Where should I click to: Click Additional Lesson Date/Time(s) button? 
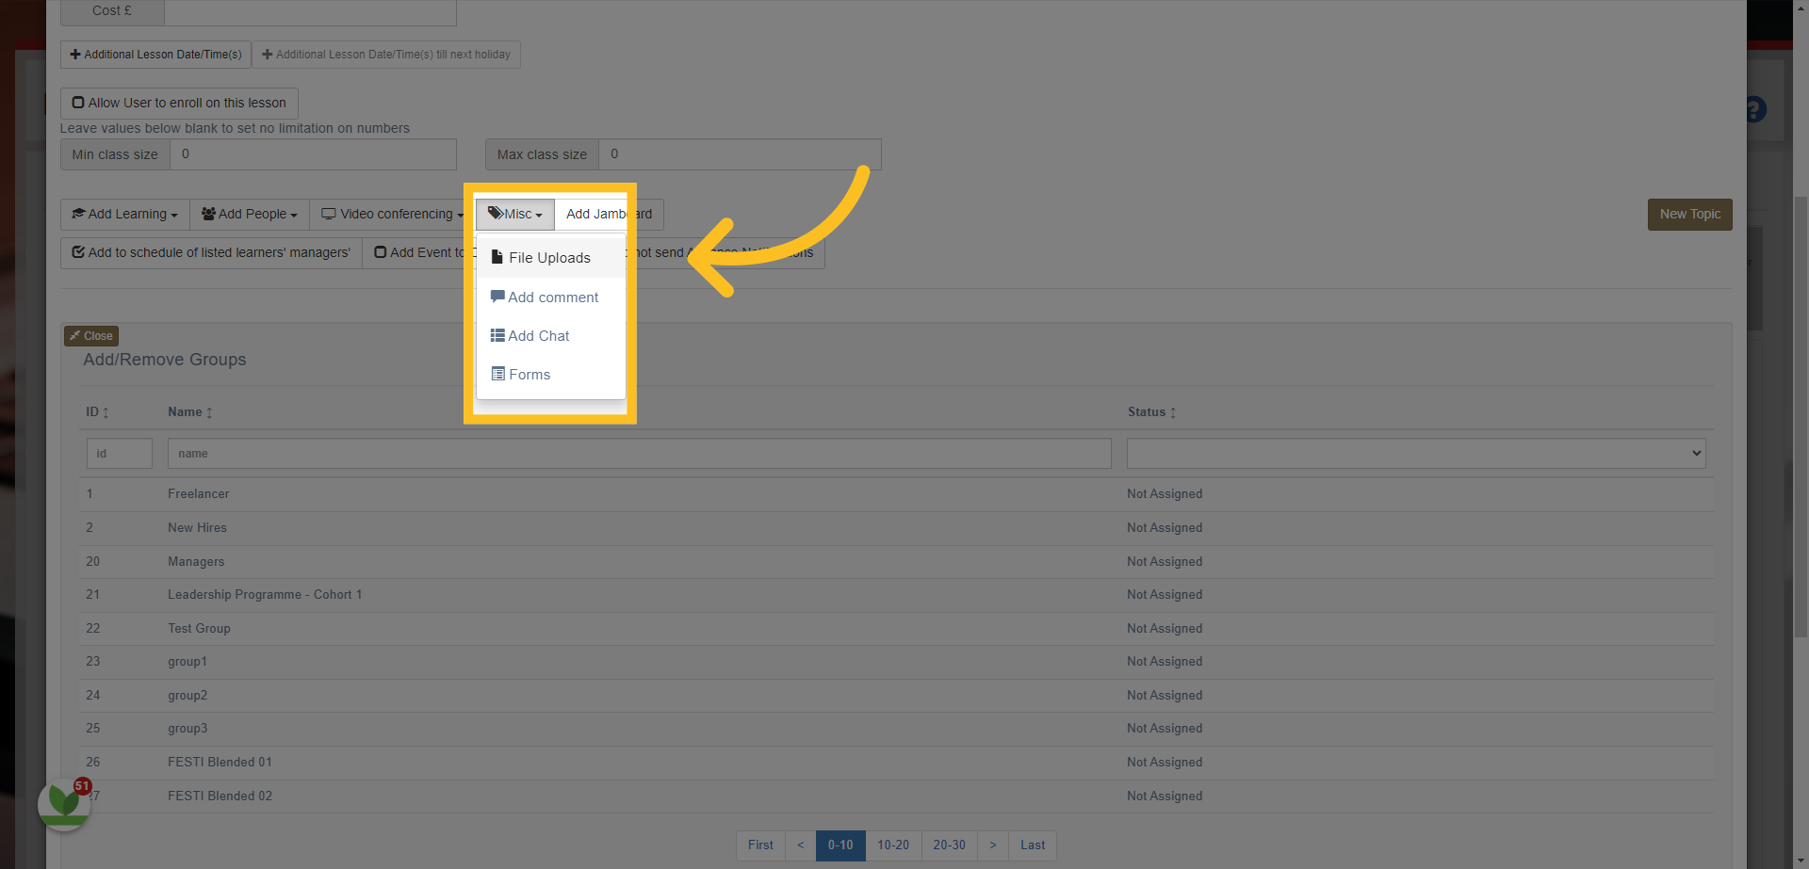coord(155,55)
